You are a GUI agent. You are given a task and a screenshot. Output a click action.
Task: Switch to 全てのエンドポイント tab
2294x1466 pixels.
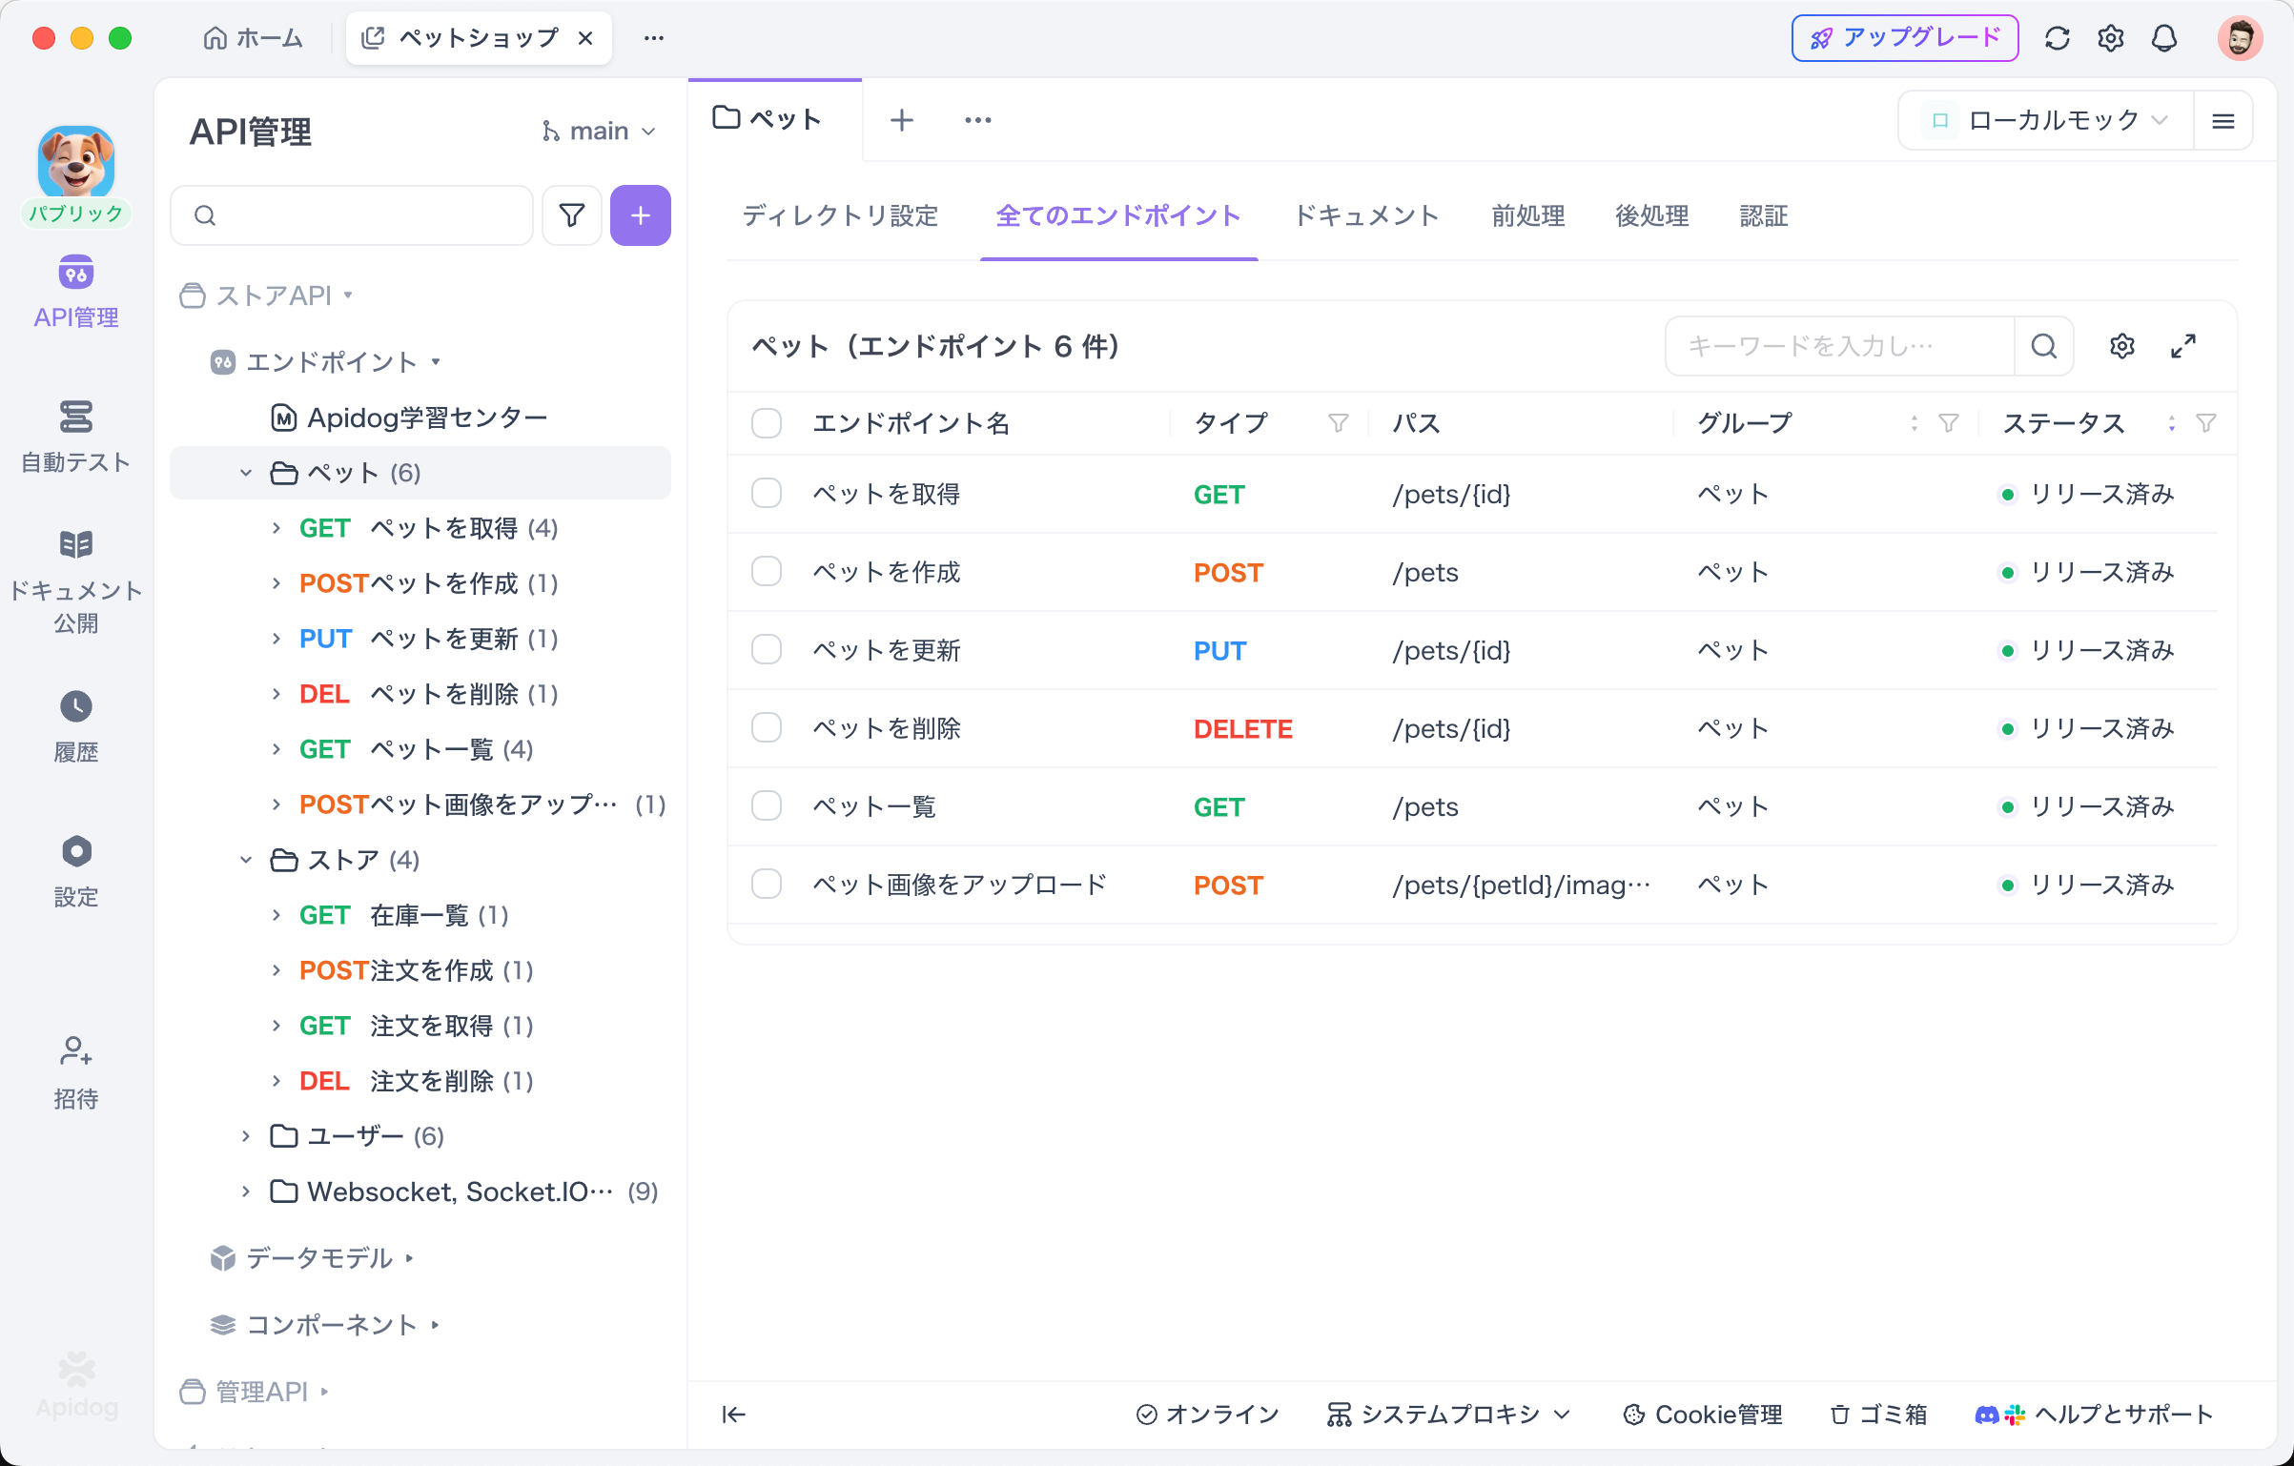click(1118, 216)
